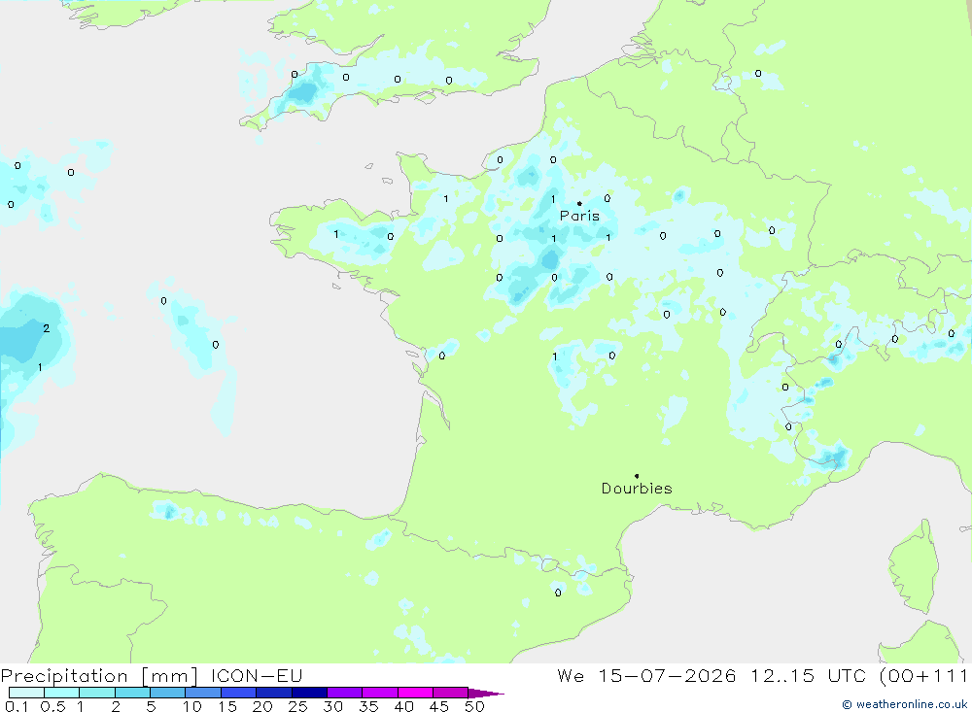This screenshot has width=972, height=712.
Task: Pick the lightest 0.1–0.5 mm legend swatch
Action: pos(26,693)
